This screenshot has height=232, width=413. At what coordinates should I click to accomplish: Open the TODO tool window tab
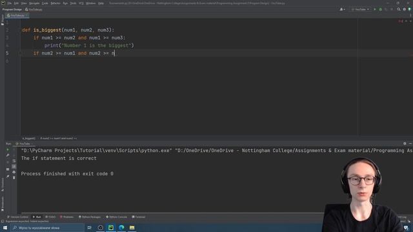[50, 217]
